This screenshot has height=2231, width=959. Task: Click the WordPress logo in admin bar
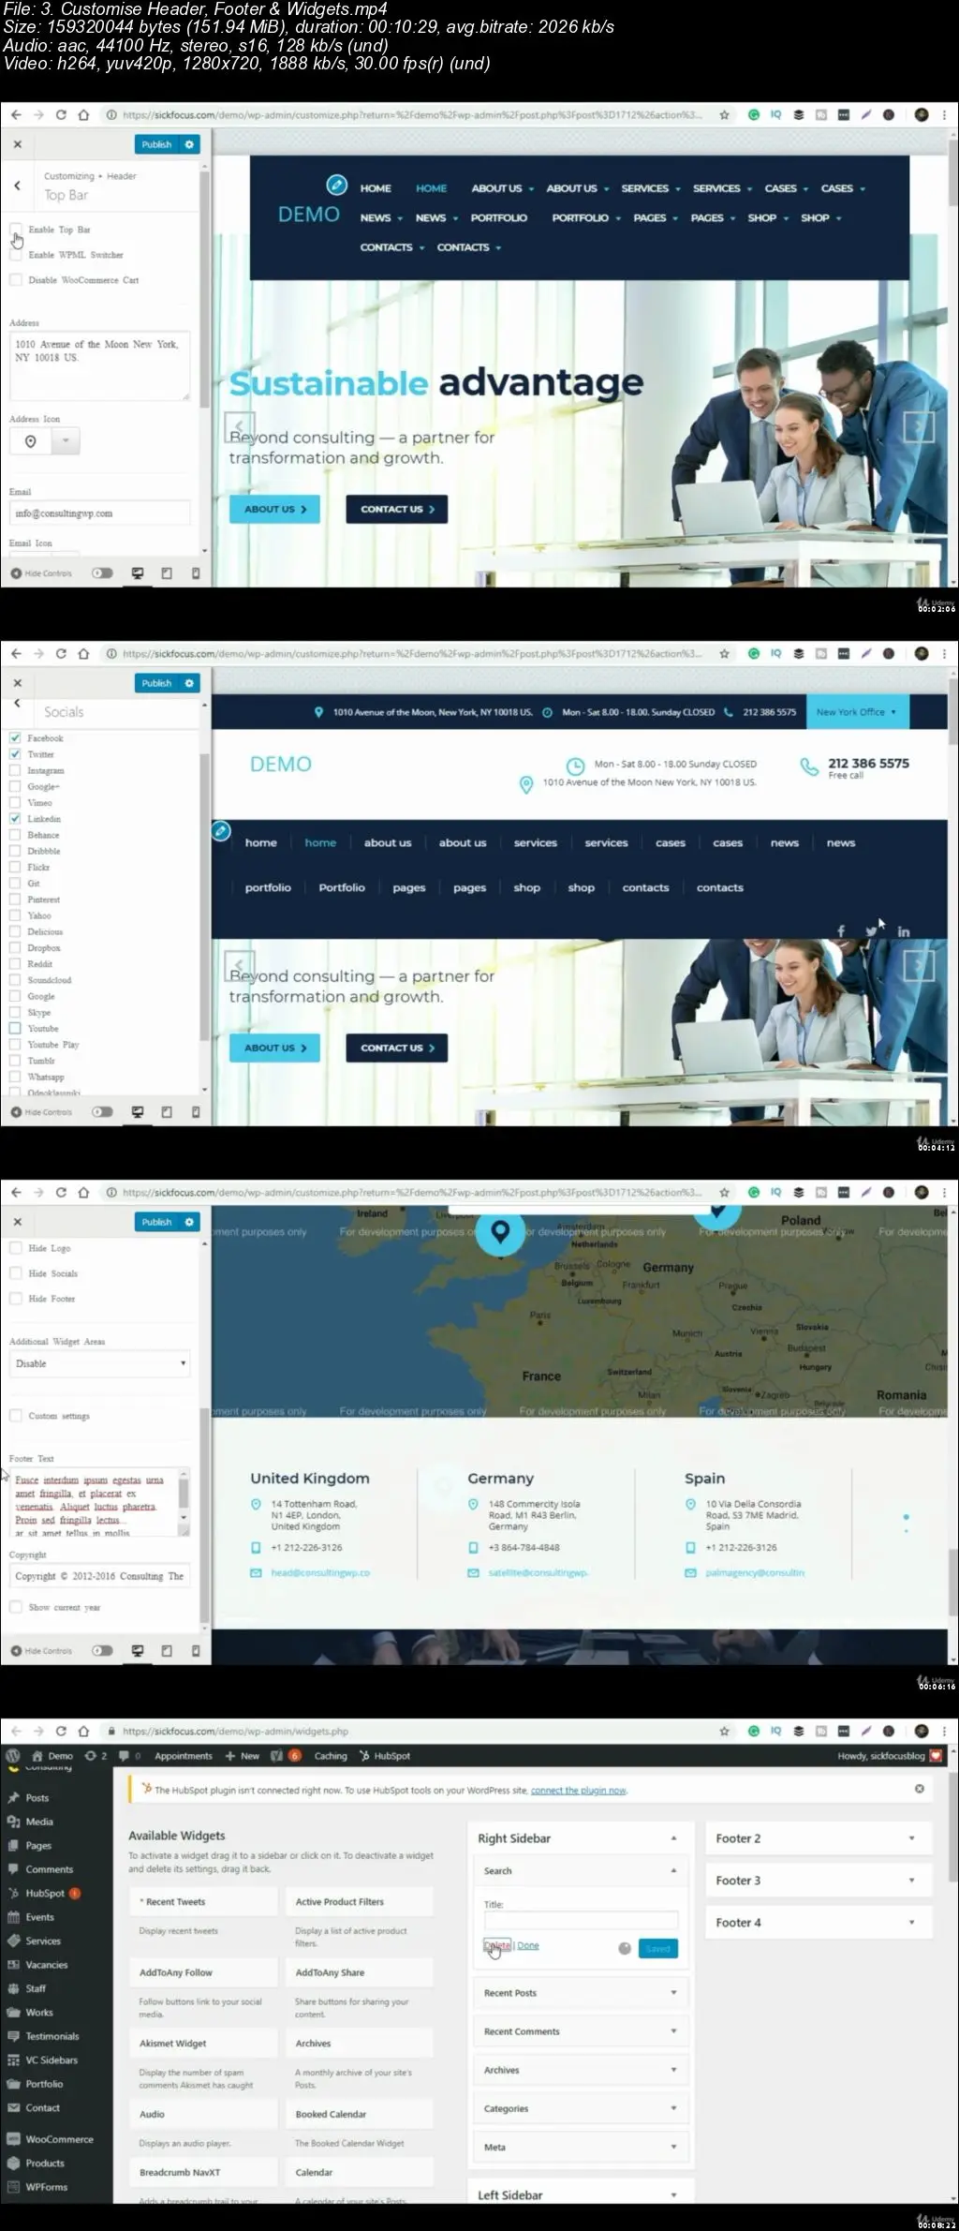pos(12,1756)
